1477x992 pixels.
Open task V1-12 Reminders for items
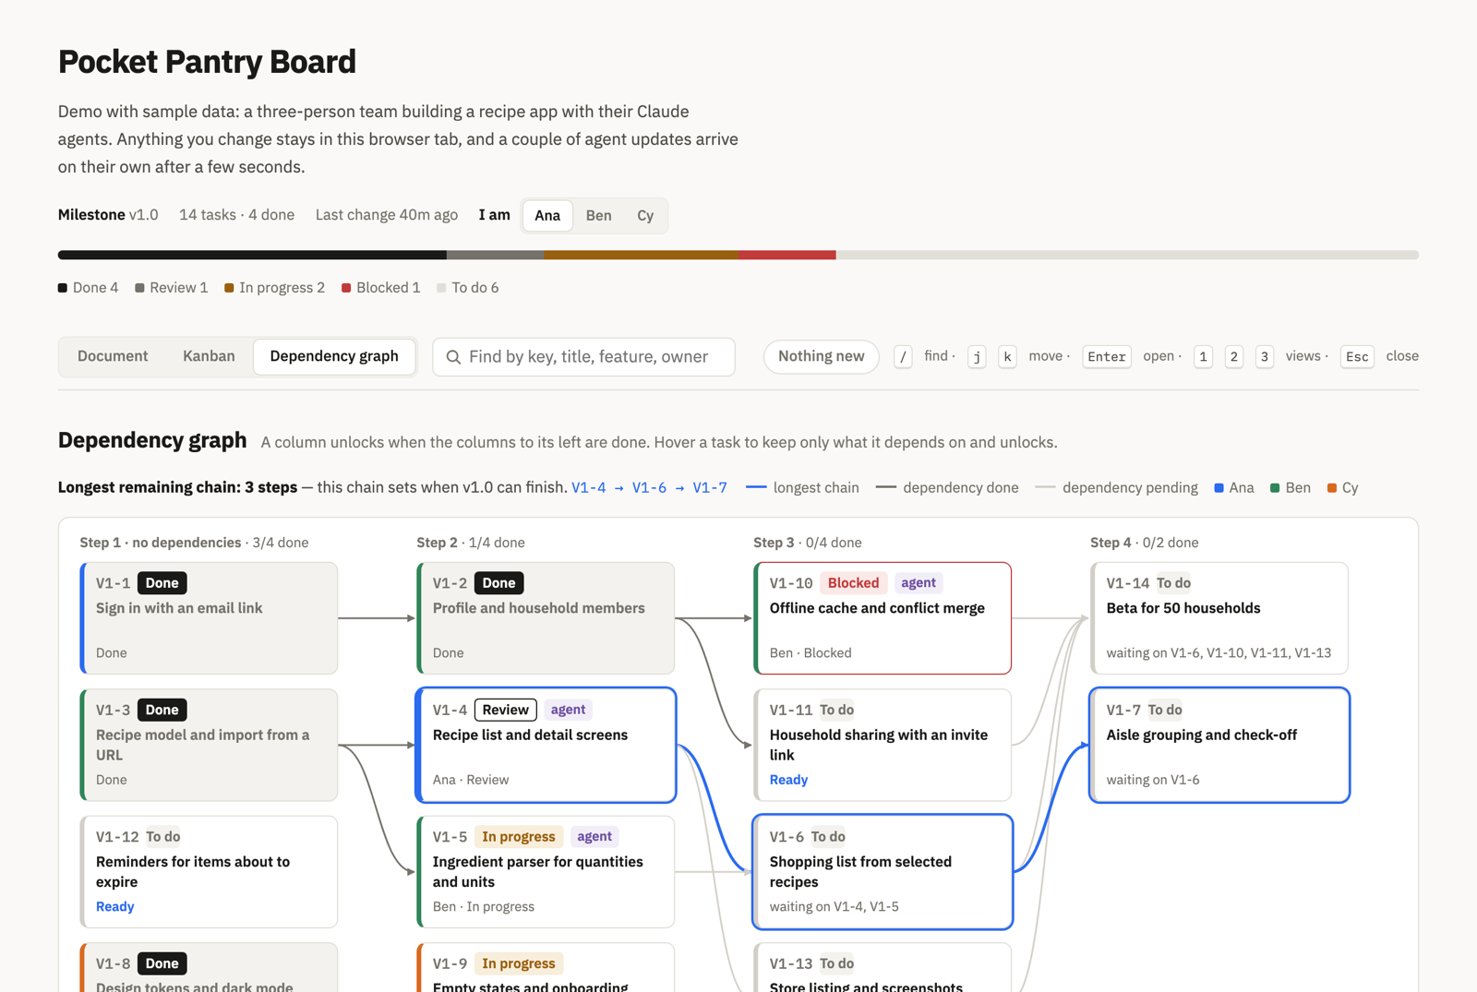[209, 872]
